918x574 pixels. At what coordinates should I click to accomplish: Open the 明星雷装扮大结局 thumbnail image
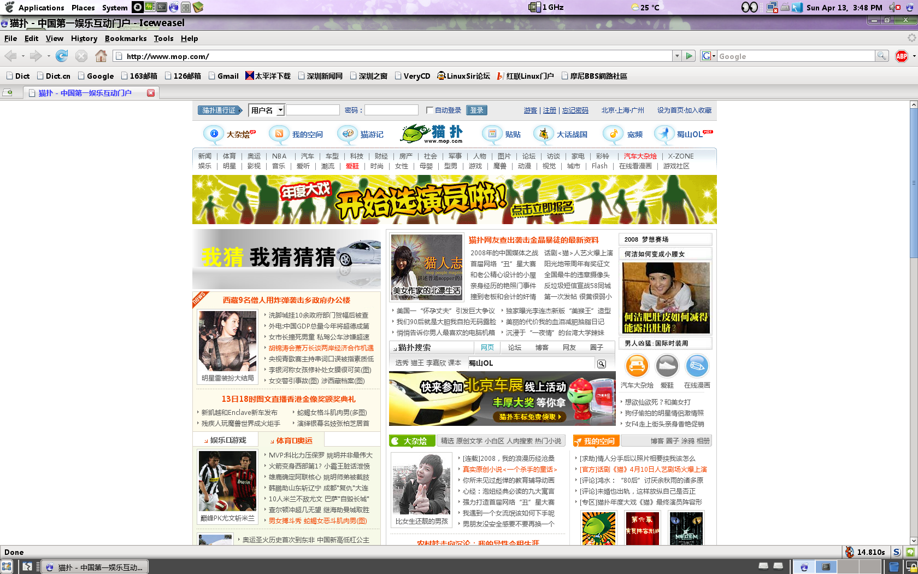pyautogui.click(x=227, y=341)
